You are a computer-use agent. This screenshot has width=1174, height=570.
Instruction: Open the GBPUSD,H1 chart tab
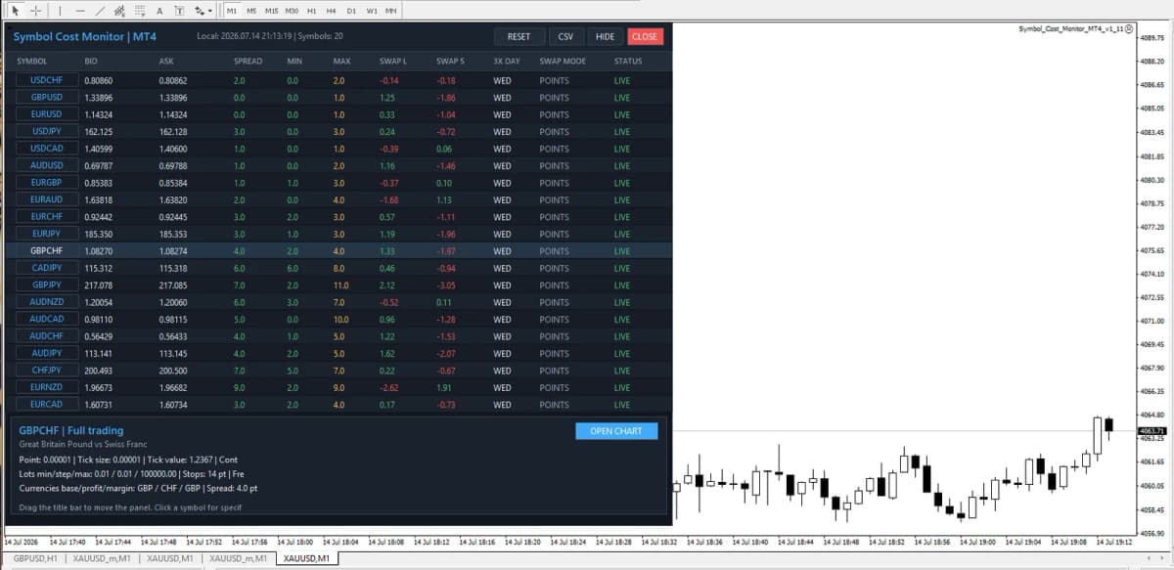[35, 558]
